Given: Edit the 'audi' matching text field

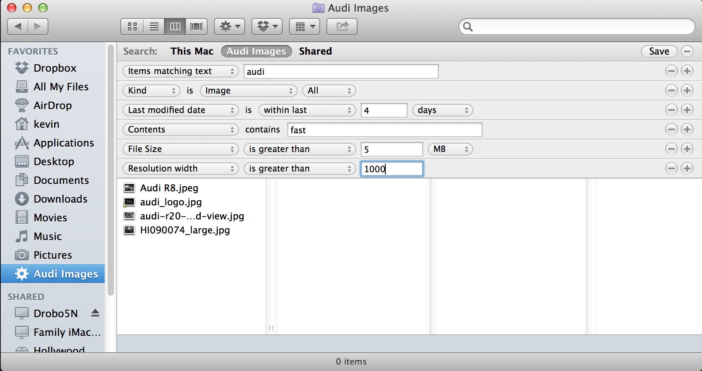Looking at the screenshot, I should 341,71.
